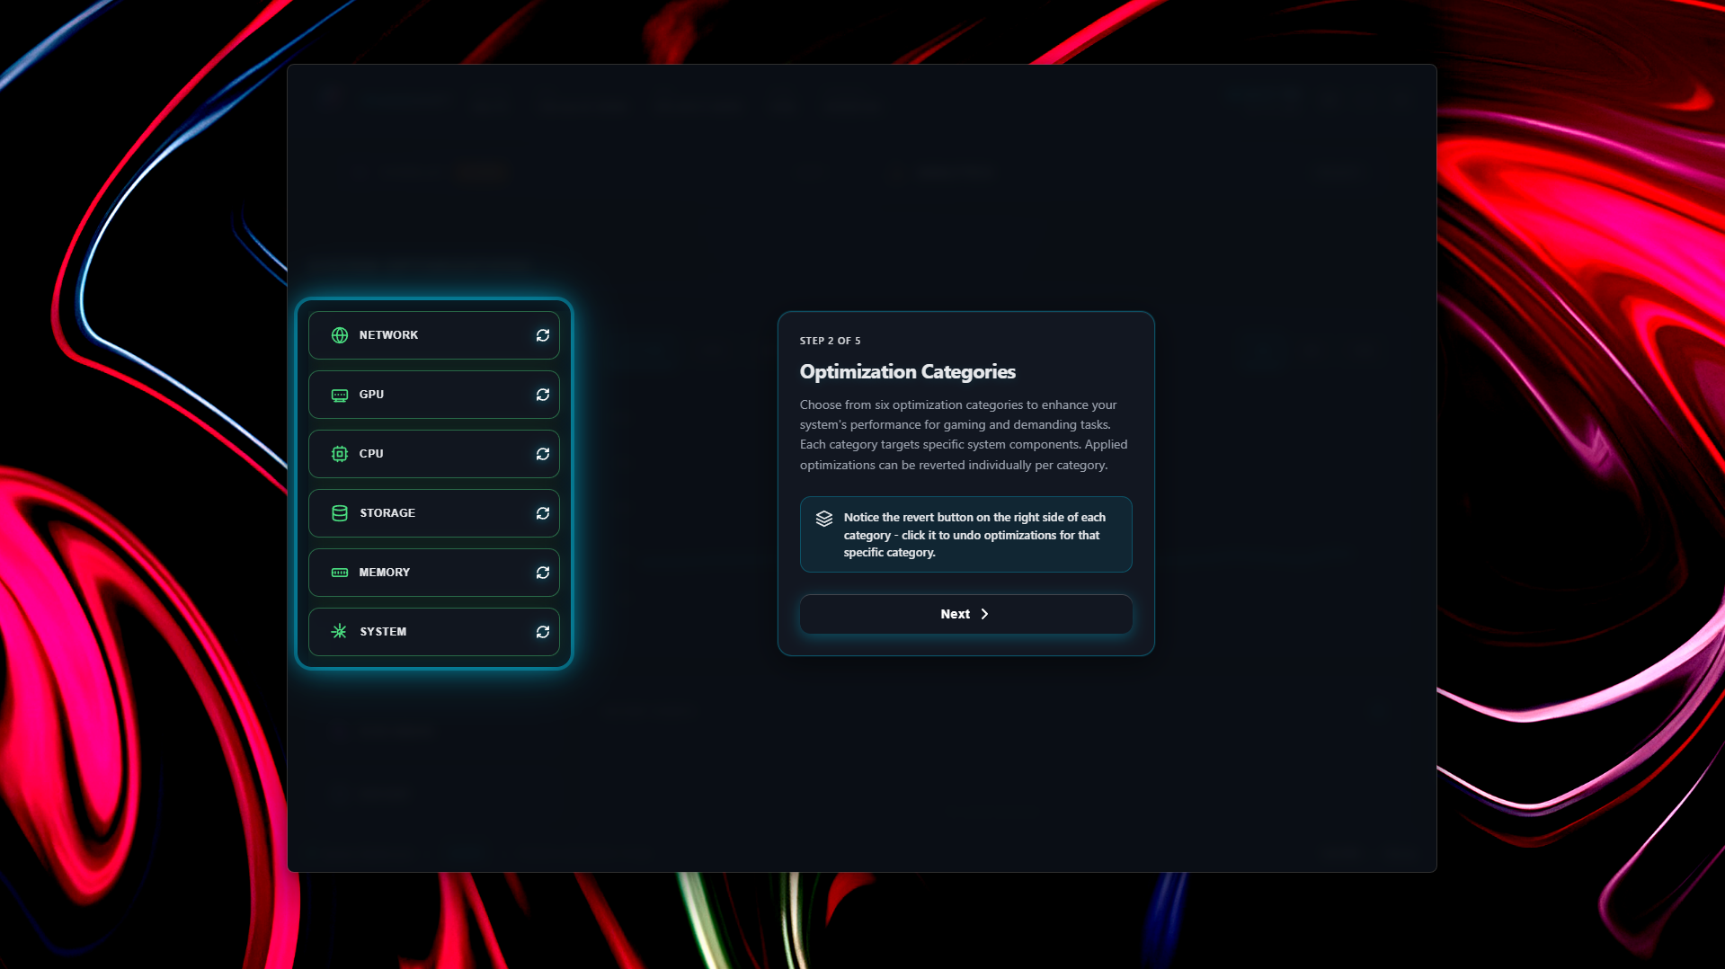Click the revert icon for MEMORY
1725x969 pixels.
[x=543, y=572]
